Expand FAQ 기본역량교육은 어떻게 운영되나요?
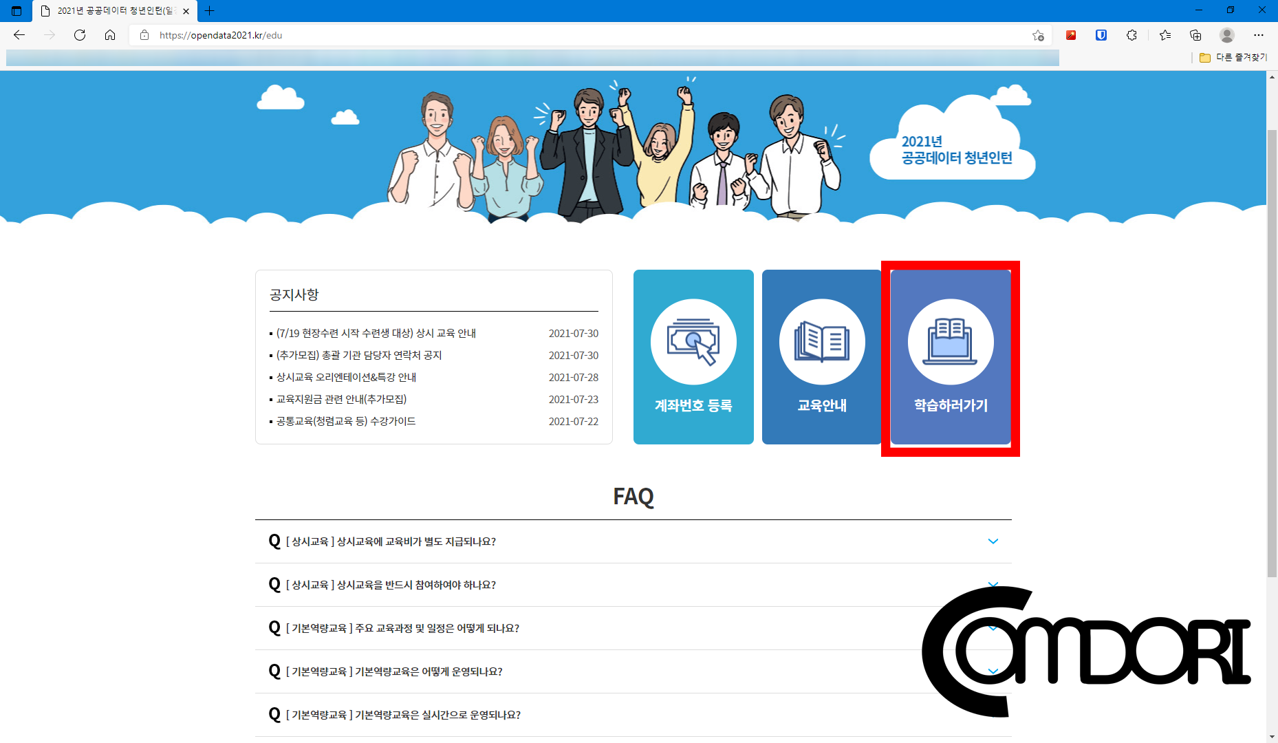This screenshot has width=1278, height=743. click(633, 671)
